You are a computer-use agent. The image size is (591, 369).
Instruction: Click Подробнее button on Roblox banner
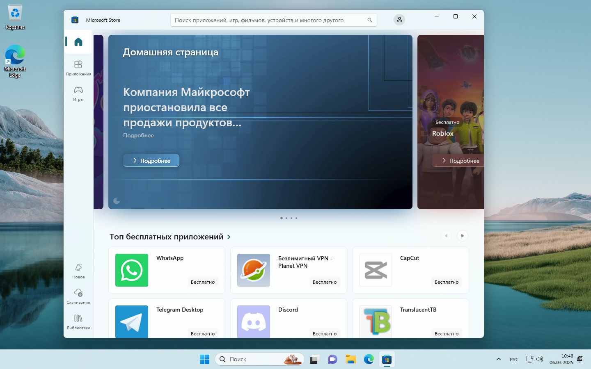pos(458,161)
